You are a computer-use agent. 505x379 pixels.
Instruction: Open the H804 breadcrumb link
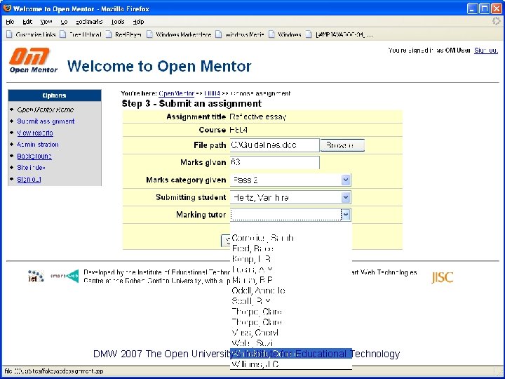pyautogui.click(x=213, y=93)
